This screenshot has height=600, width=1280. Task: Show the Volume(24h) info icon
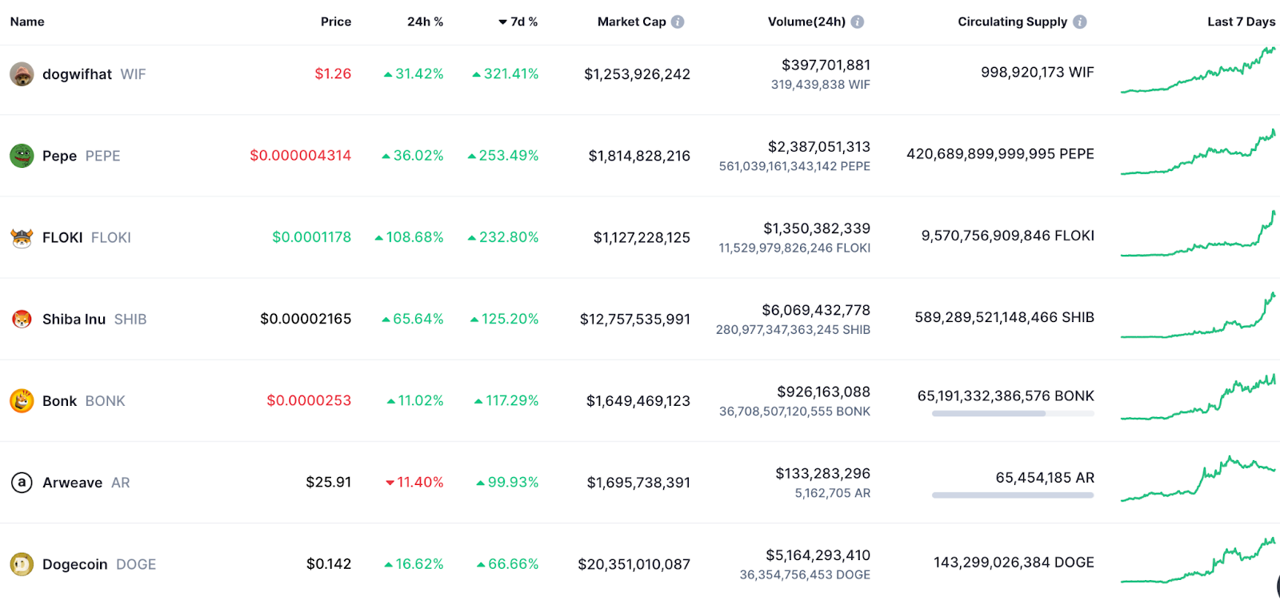click(858, 22)
